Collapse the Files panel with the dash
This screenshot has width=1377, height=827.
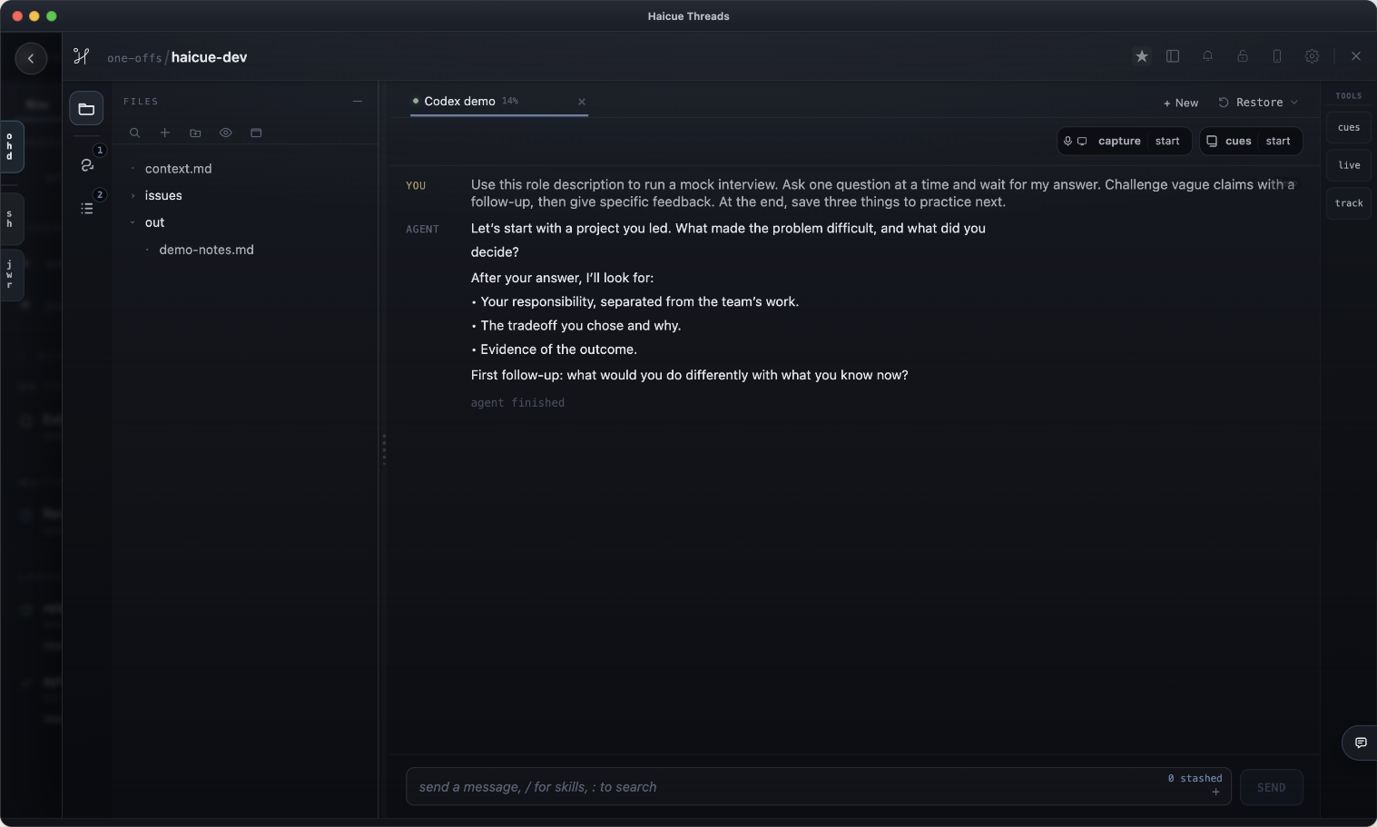[358, 102]
